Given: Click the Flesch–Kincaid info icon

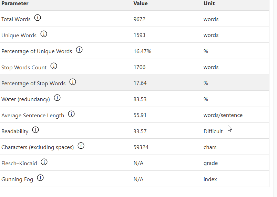Looking at the screenshot, I should coord(44,162).
